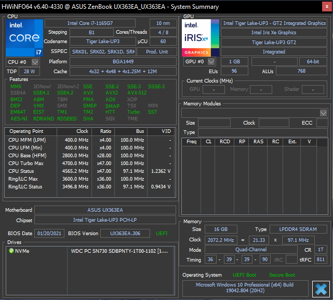Click the Intel Iris Xe Graphics logo
Screen dimensions: 333x300
coord(200,38)
